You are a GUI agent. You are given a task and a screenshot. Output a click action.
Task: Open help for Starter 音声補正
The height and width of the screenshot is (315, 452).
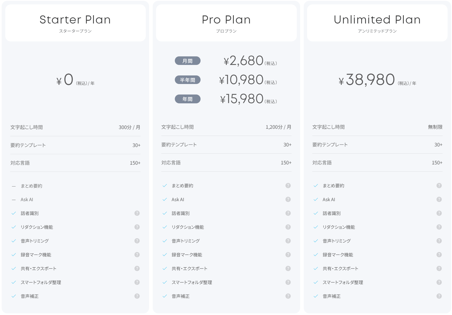click(x=137, y=296)
